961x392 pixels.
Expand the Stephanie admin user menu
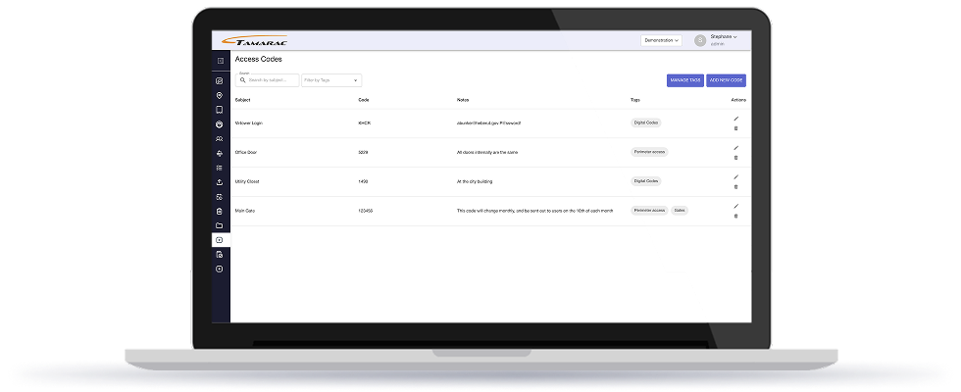pyautogui.click(x=724, y=40)
